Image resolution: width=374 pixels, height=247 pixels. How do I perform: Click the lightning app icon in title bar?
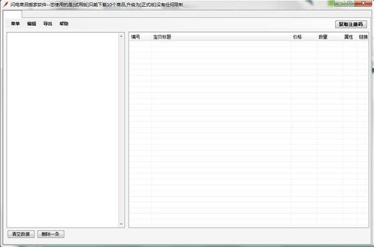point(5,4)
